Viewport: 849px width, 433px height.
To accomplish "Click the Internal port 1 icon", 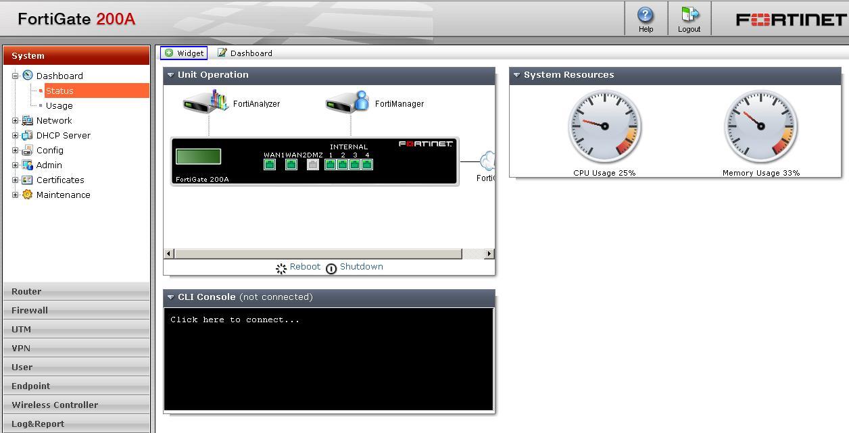I will pyautogui.click(x=331, y=164).
